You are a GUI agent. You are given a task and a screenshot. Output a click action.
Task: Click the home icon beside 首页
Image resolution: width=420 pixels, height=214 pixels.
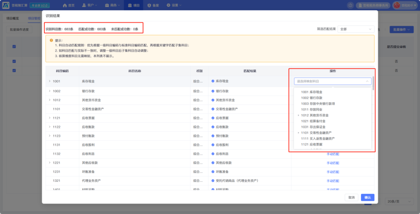coord(65,5)
